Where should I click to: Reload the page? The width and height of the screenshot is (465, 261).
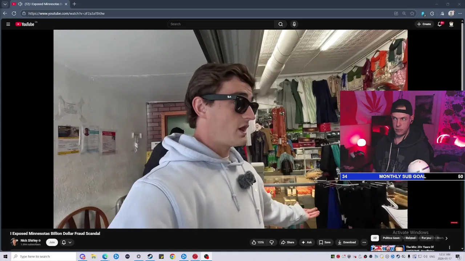tap(14, 13)
